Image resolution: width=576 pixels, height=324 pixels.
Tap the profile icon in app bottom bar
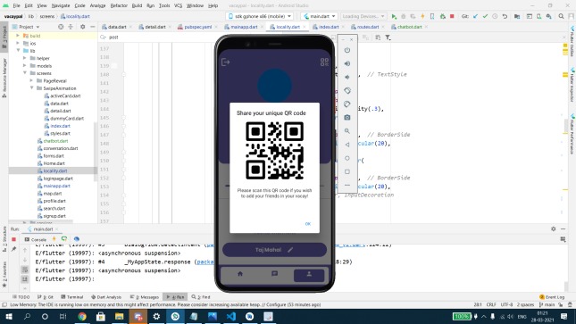pyautogui.click(x=309, y=275)
